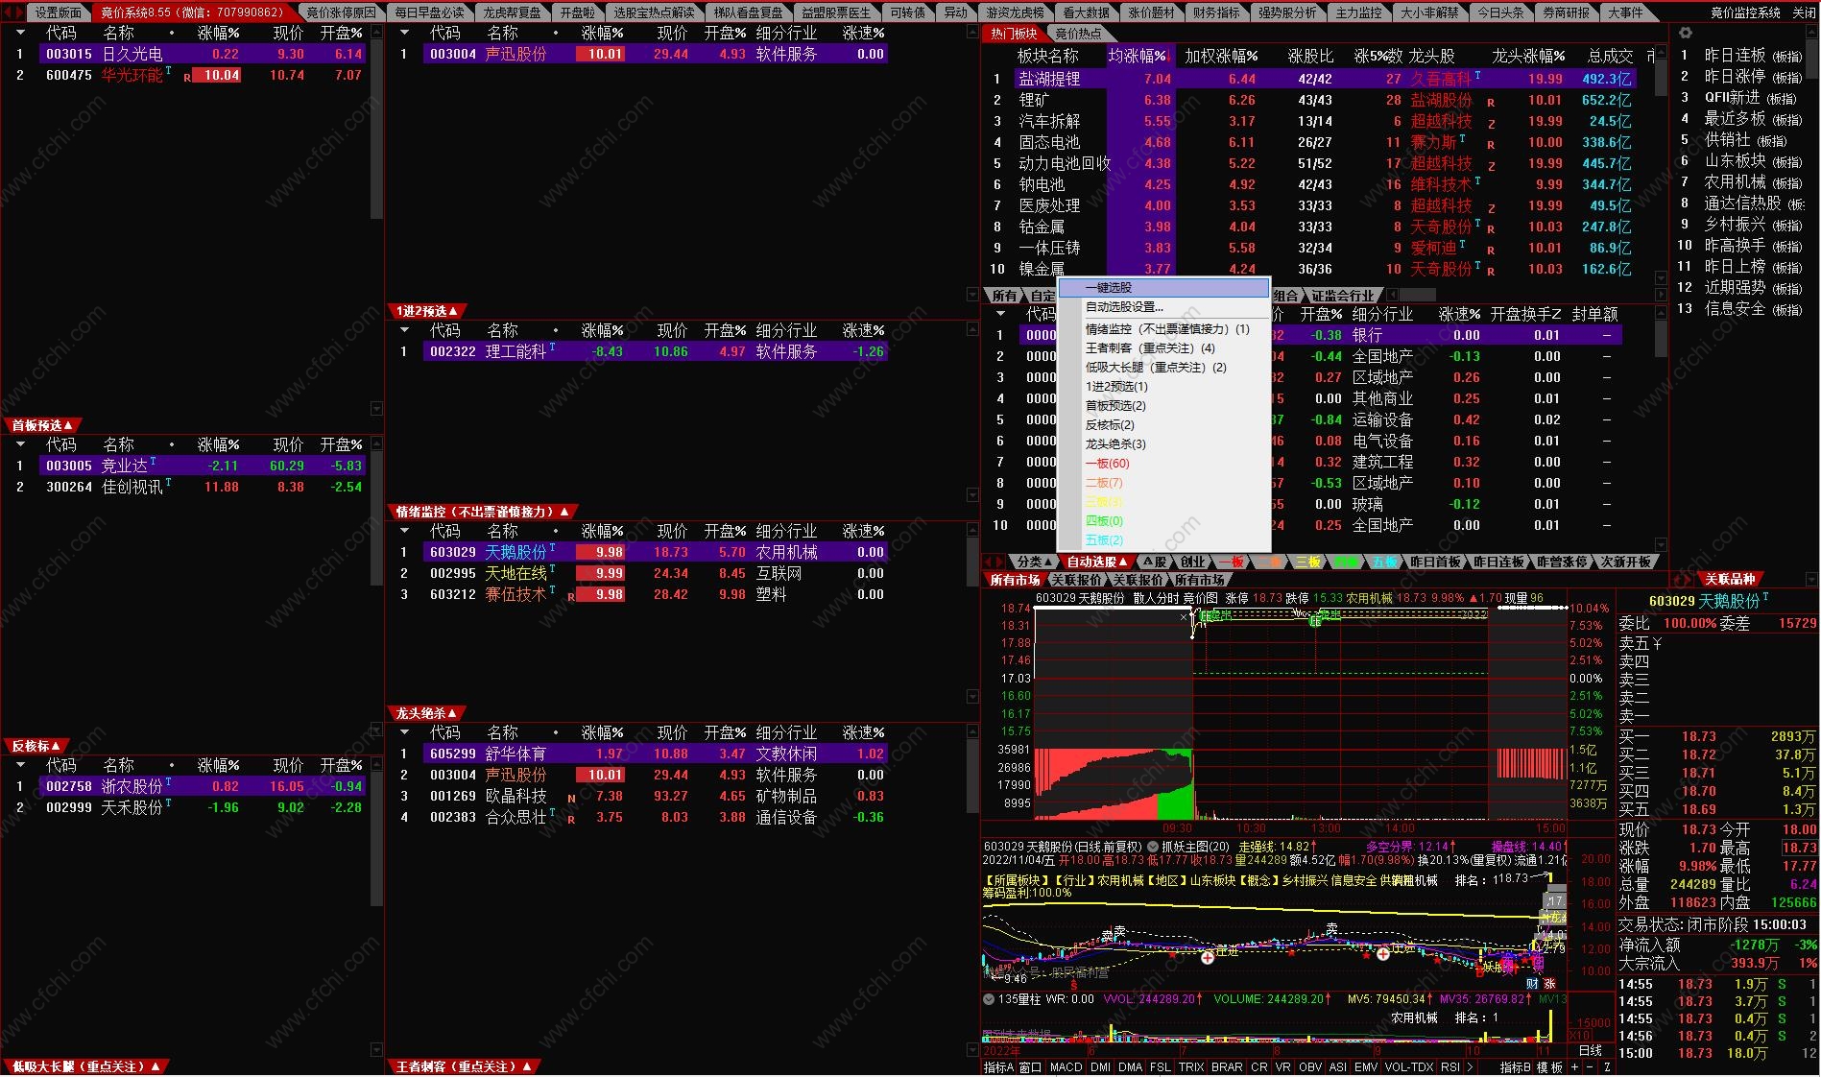Open column menu arrow in 1进2预选 table header
The height and width of the screenshot is (1077, 1821).
404,330
